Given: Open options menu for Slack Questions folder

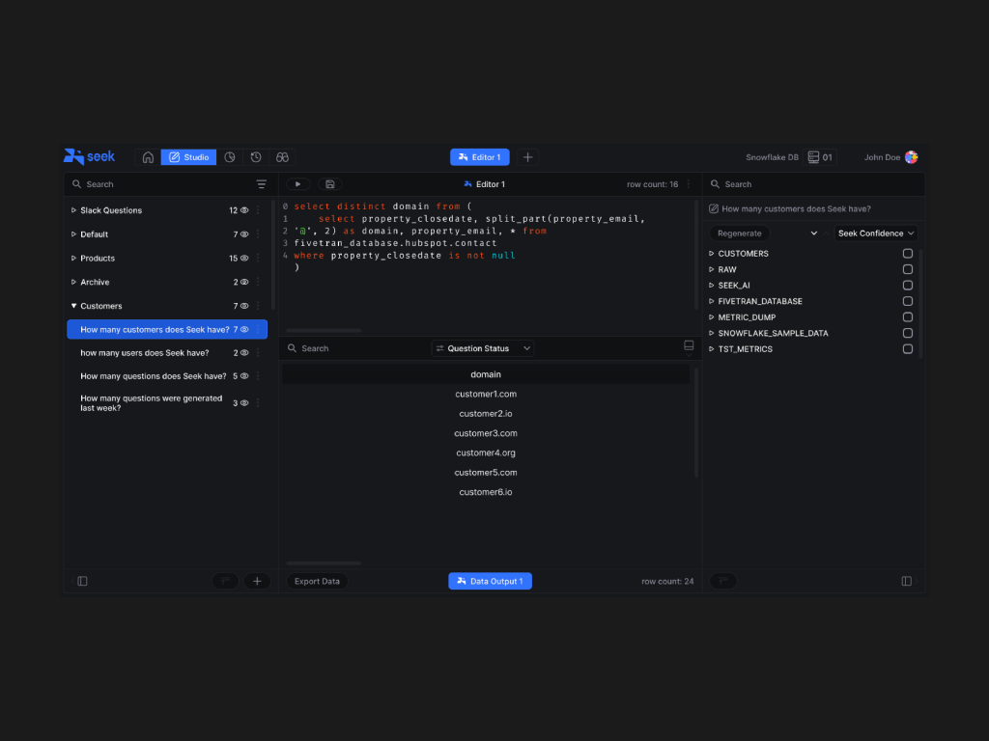Looking at the screenshot, I should point(258,210).
